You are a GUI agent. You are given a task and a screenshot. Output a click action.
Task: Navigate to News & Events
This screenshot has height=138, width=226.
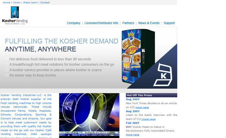(x=149, y=23)
